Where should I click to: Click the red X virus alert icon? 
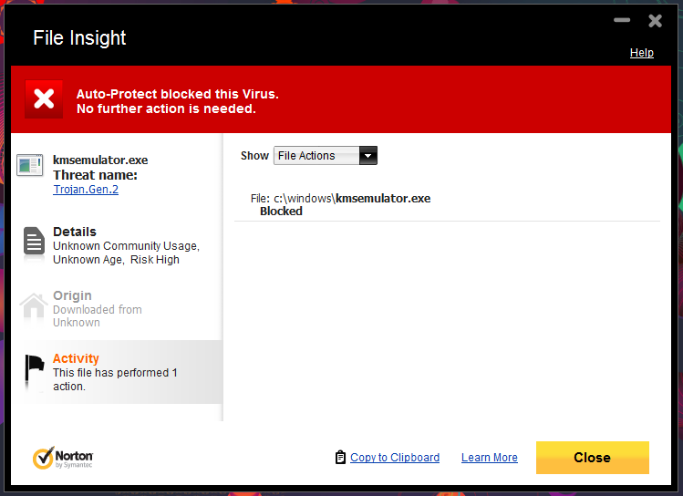(44, 98)
